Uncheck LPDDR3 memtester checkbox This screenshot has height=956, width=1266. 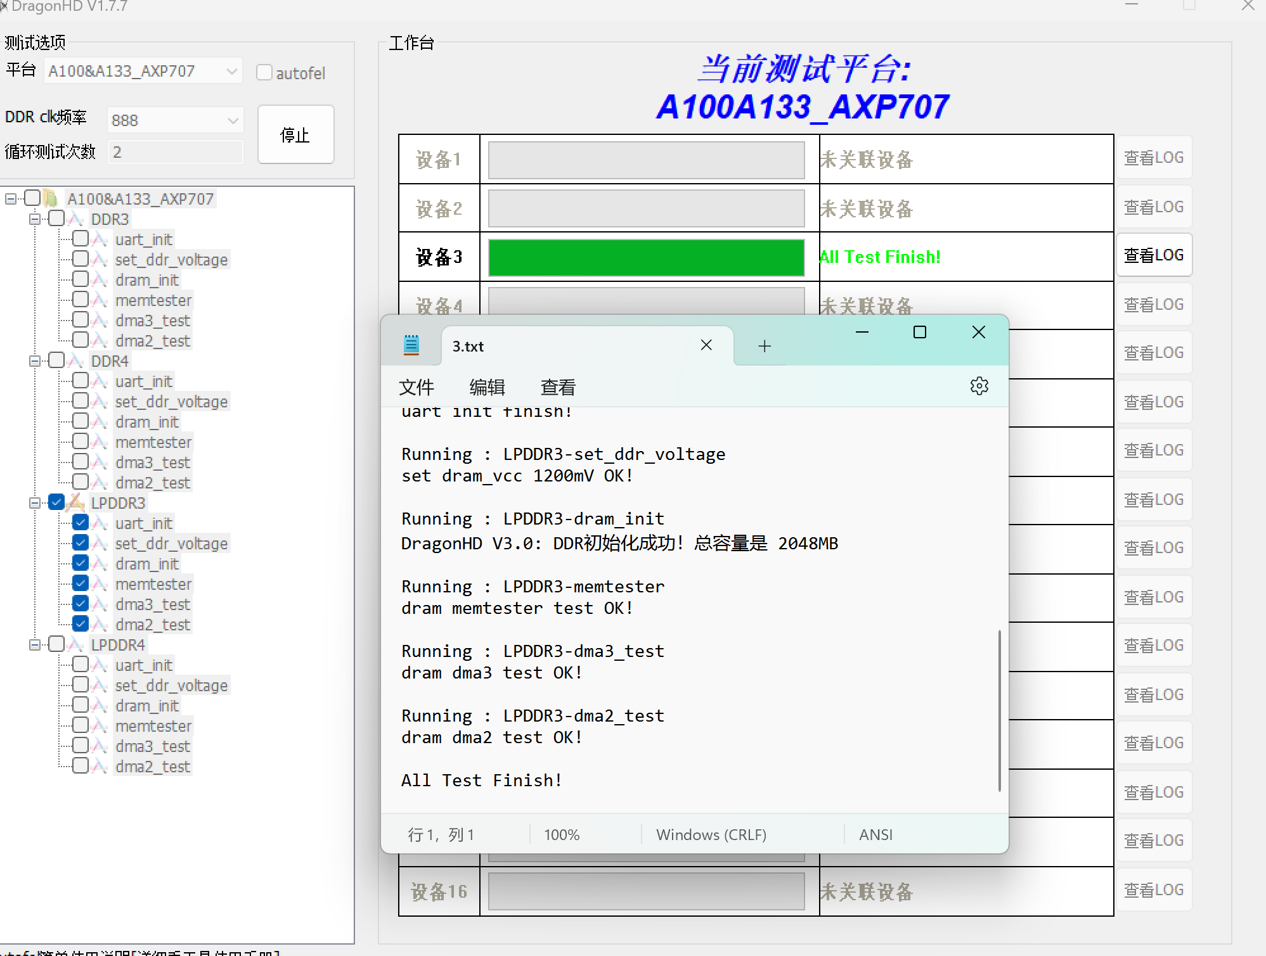(81, 583)
